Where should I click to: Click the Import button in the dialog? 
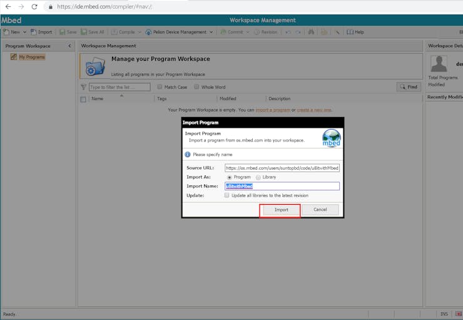point(281,210)
